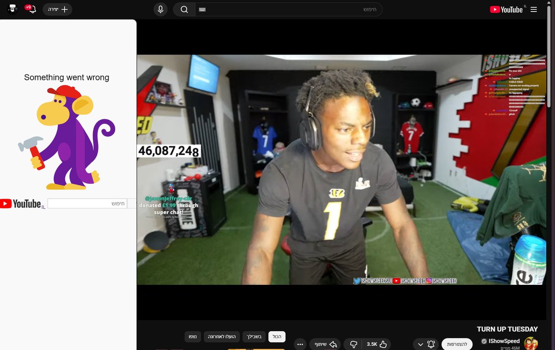The image size is (555, 350).
Task: Click the YouTube logo to go home
Action: [x=506, y=9]
